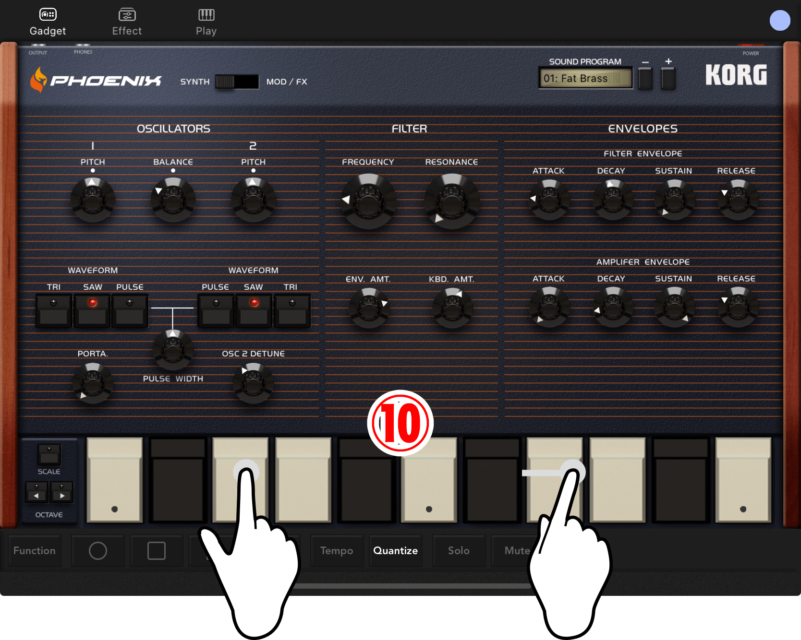801x640 pixels.
Task: Toggle the Quantize button
Action: 396,551
